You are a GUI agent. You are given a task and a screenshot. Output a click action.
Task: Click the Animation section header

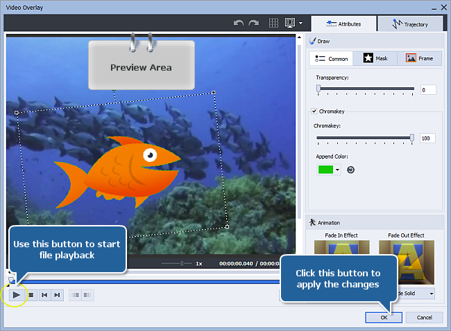[375, 222]
